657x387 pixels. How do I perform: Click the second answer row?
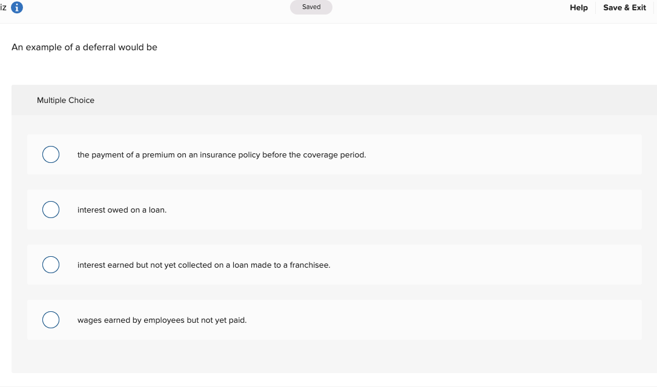click(333, 210)
